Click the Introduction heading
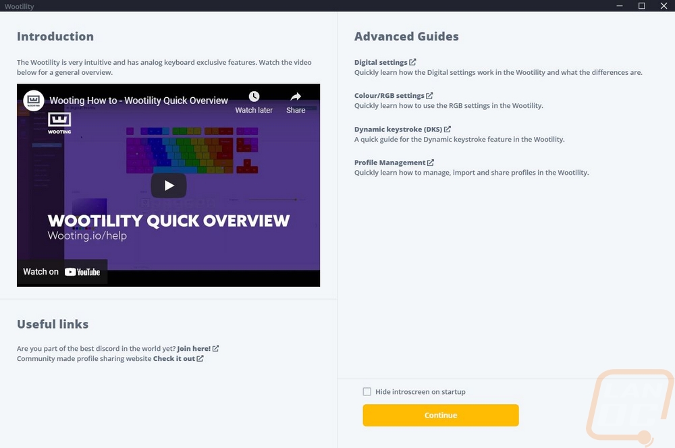 point(55,36)
